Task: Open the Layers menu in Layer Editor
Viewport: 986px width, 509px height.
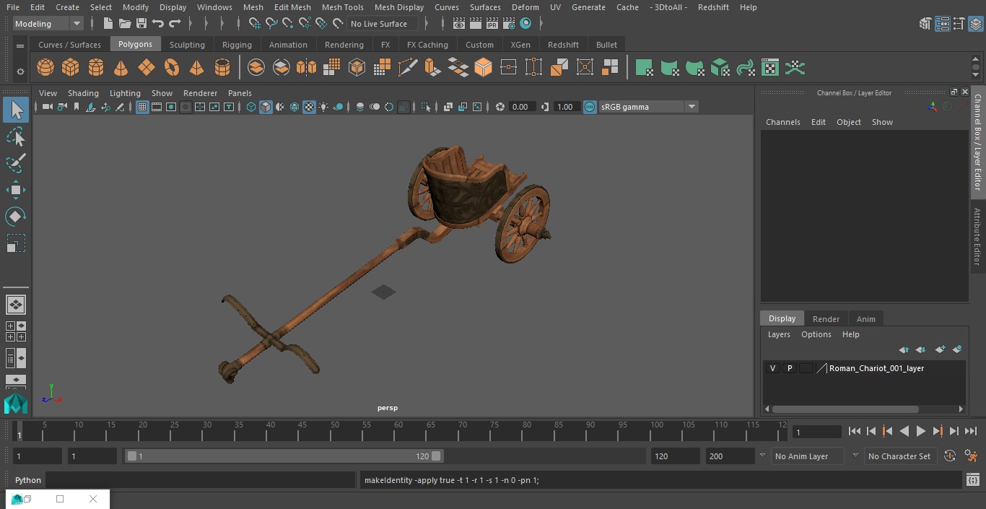Action: tap(778, 334)
